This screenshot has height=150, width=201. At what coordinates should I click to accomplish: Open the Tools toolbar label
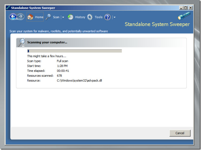99,17
